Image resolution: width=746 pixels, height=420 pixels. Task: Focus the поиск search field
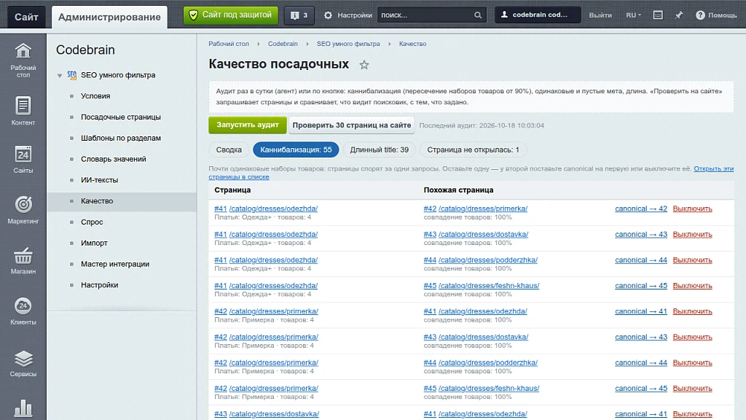point(425,15)
